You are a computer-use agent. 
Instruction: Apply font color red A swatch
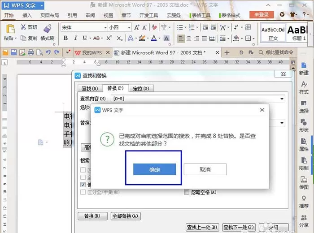click(x=153, y=38)
